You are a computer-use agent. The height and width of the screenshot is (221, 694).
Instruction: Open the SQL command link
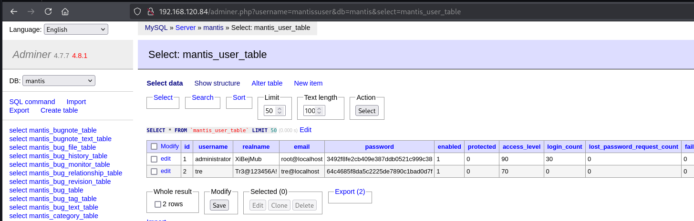[32, 102]
